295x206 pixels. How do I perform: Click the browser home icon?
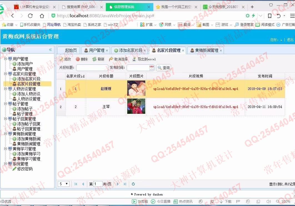[42, 16]
